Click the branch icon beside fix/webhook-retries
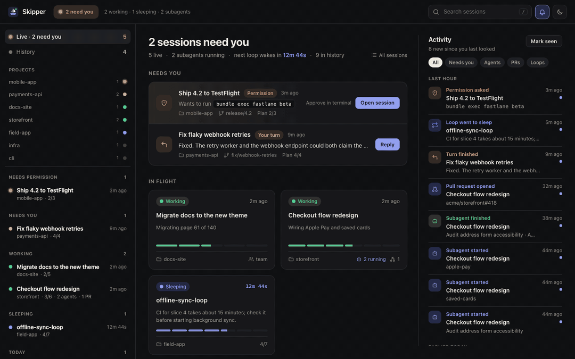Screen dimensions: 575x359 click(x=226, y=155)
